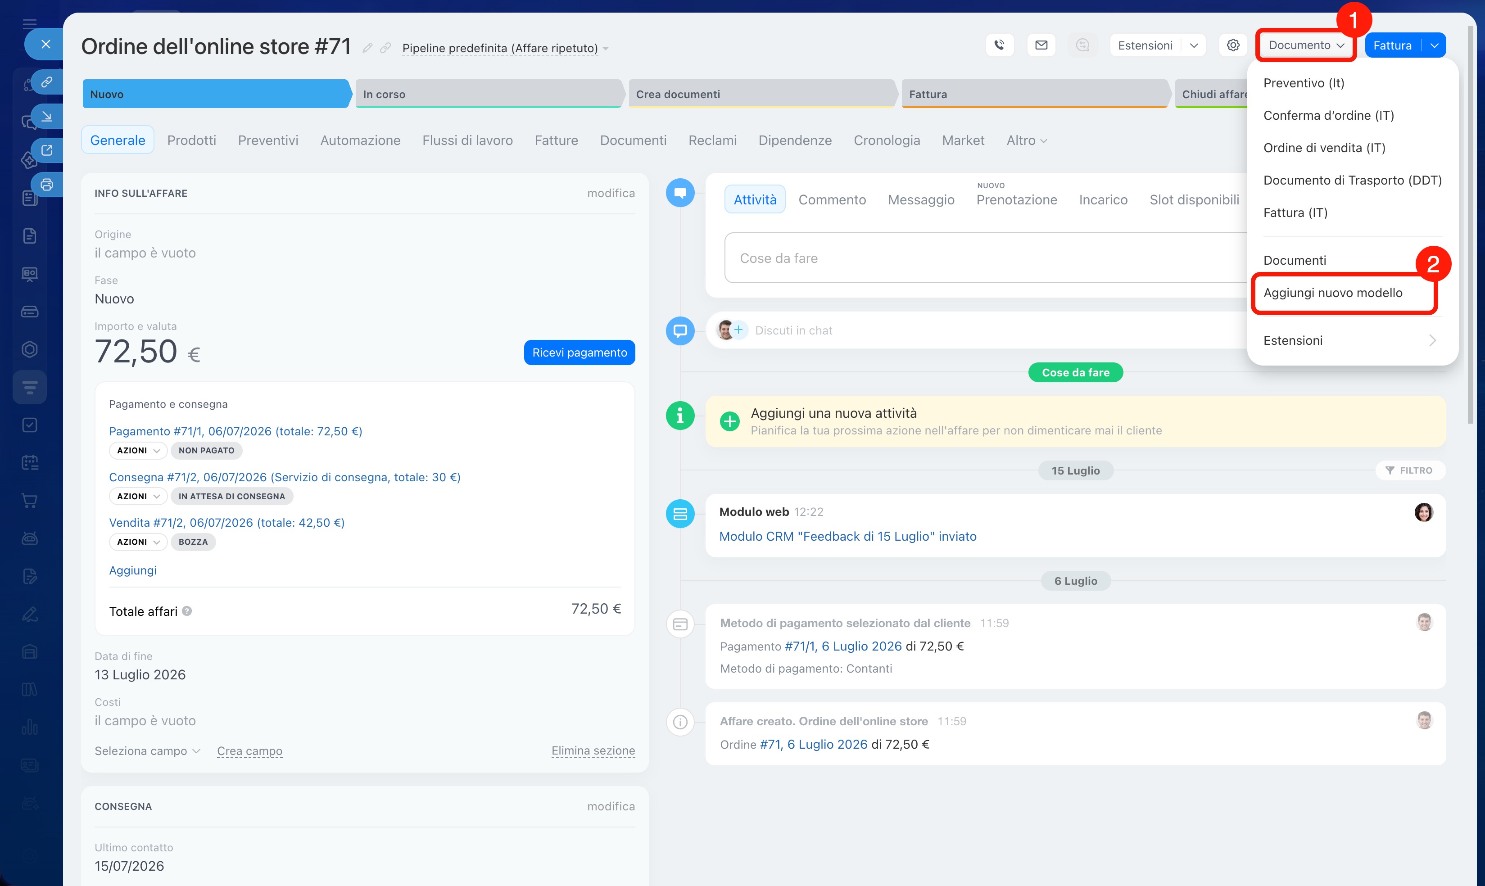Copy link icon on side panel edge
This screenshot has width=1485, height=886.
pyautogui.click(x=46, y=82)
